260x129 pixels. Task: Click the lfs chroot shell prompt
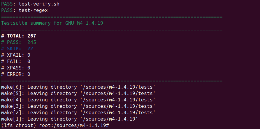55,125
